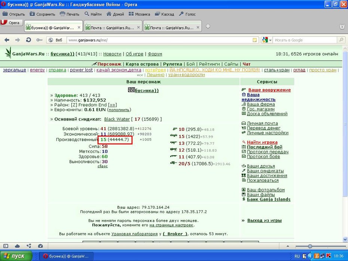The image size is (348, 261).
Task: Click the Найти search toolbar button
Action: point(93,14)
